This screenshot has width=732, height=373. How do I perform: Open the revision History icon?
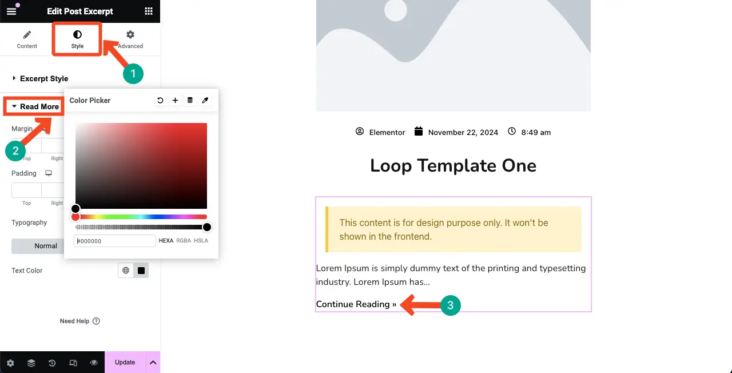[x=52, y=363]
